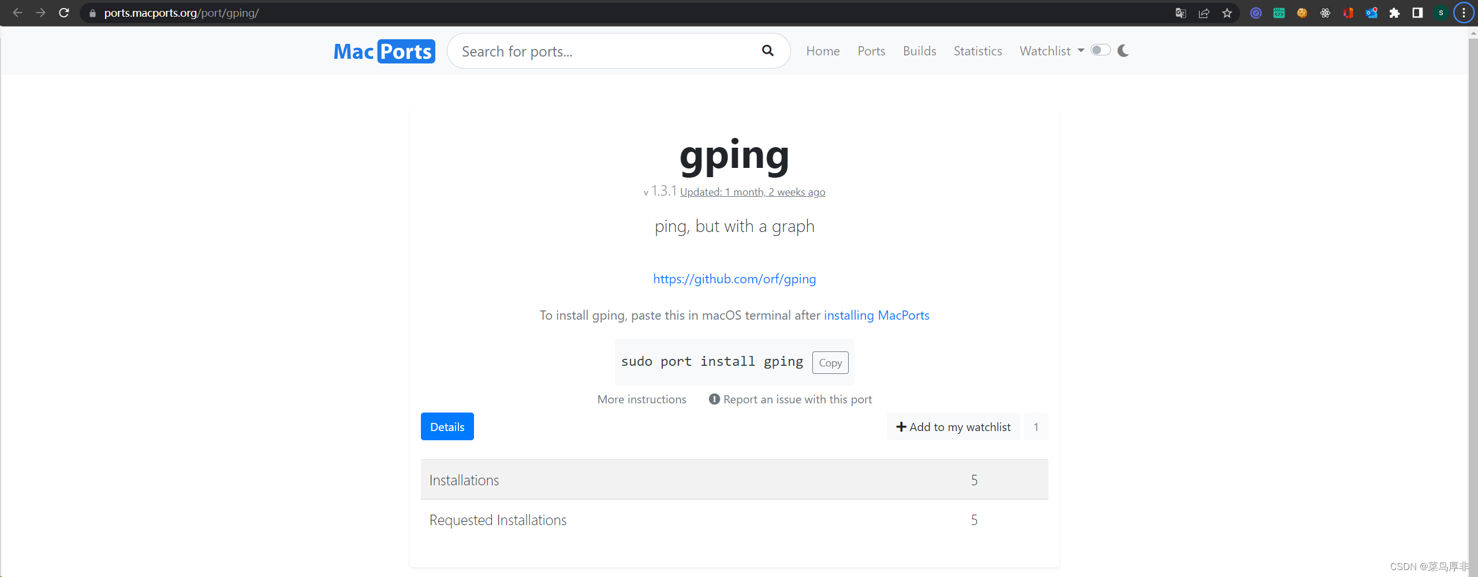
Task: Open the Outlook extension in the toolbar
Action: pos(1372,13)
